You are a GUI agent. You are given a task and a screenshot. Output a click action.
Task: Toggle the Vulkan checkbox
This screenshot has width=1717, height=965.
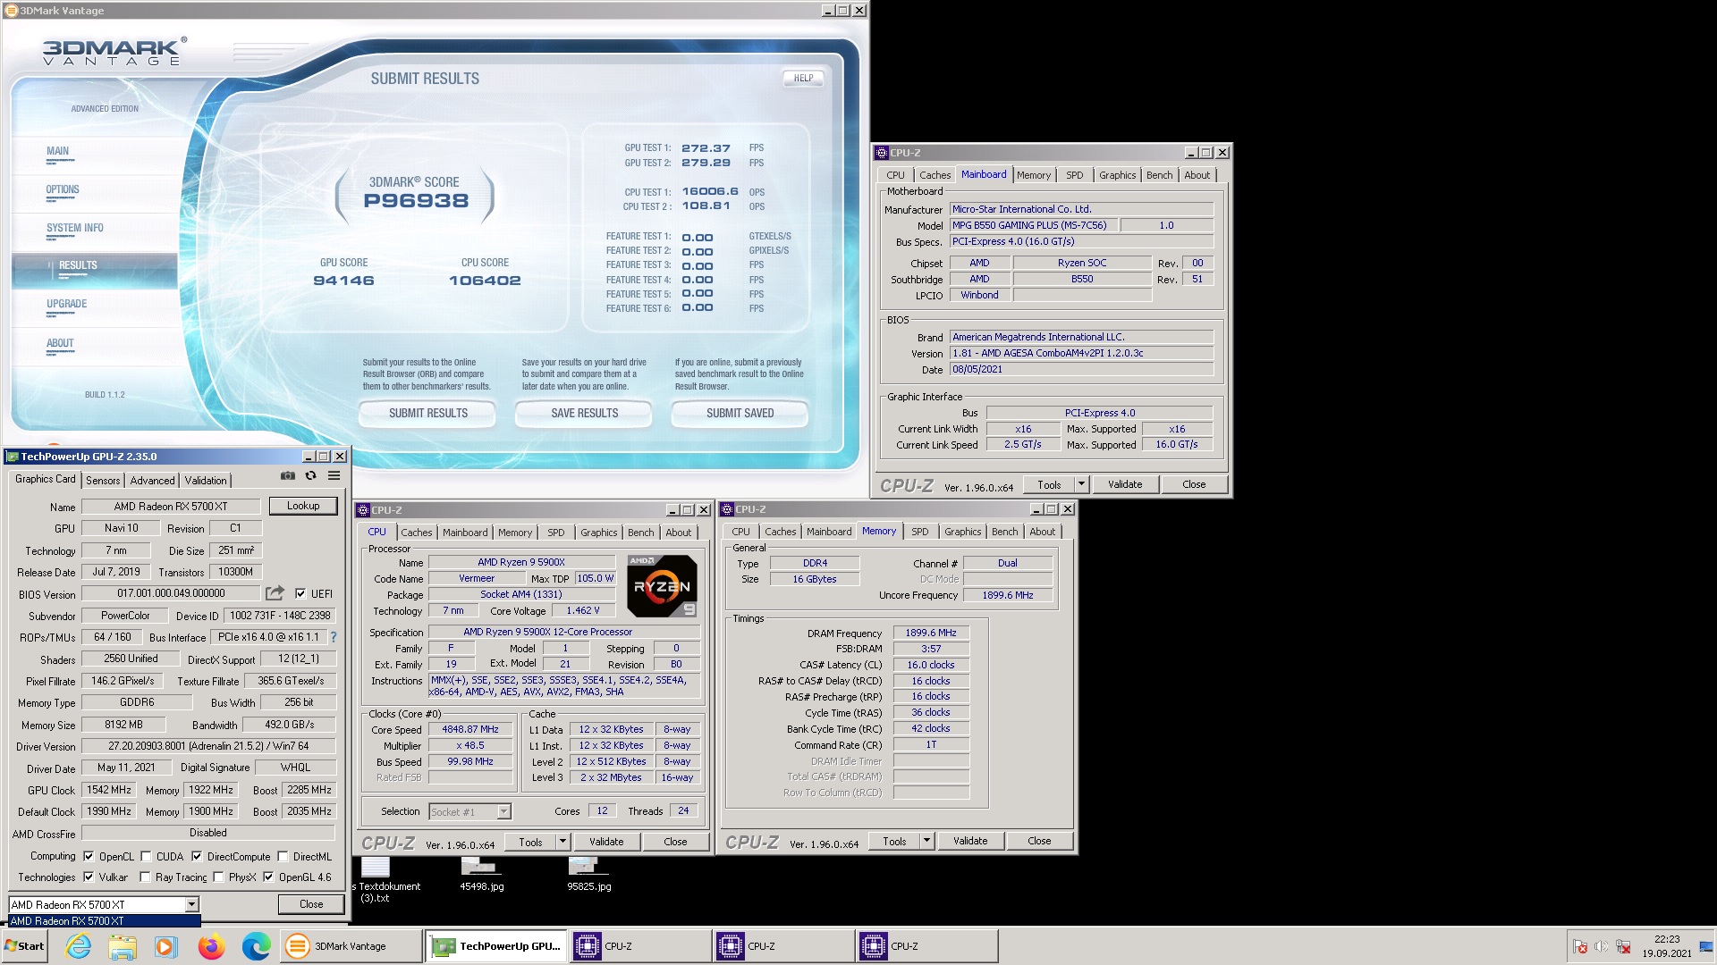click(89, 877)
